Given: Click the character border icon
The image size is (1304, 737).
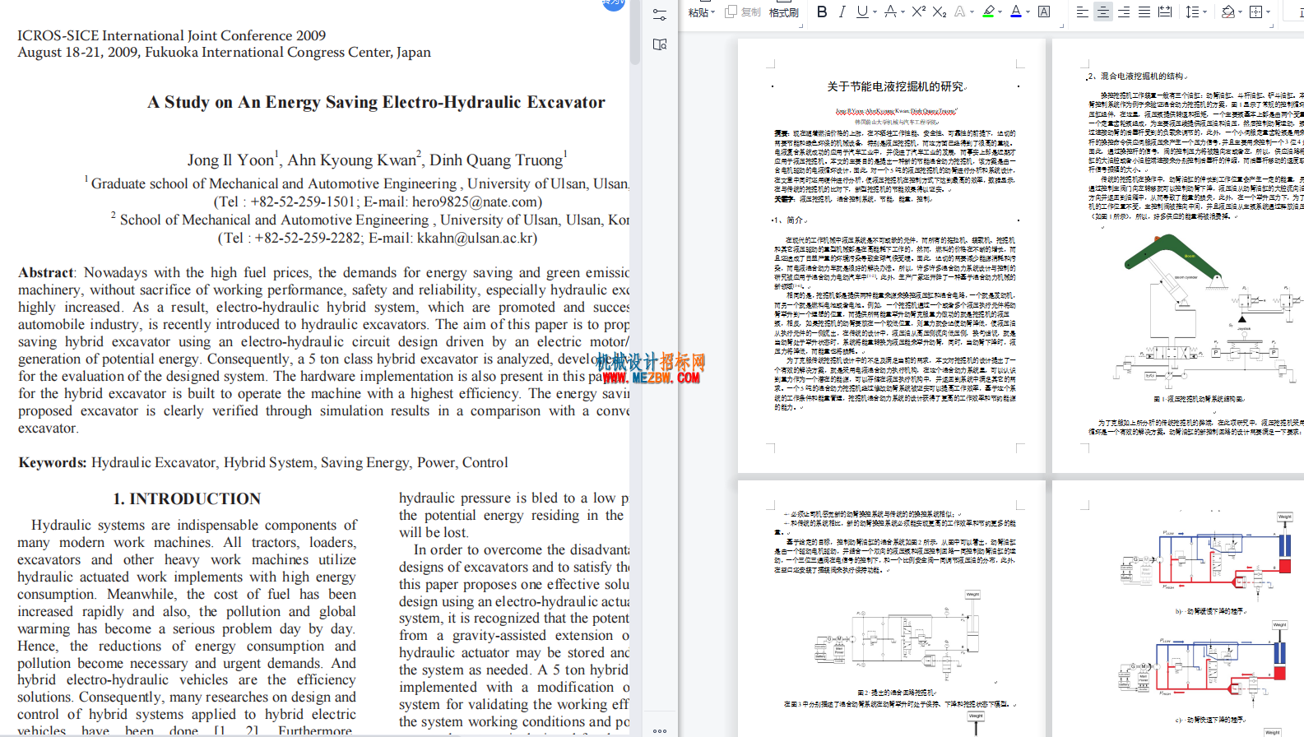Looking at the screenshot, I should pyautogui.click(x=1044, y=12).
